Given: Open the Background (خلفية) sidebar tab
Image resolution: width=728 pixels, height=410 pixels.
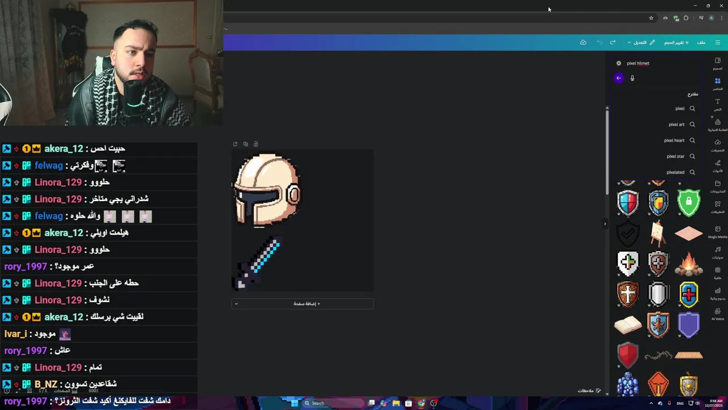Looking at the screenshot, I should 718,273.
